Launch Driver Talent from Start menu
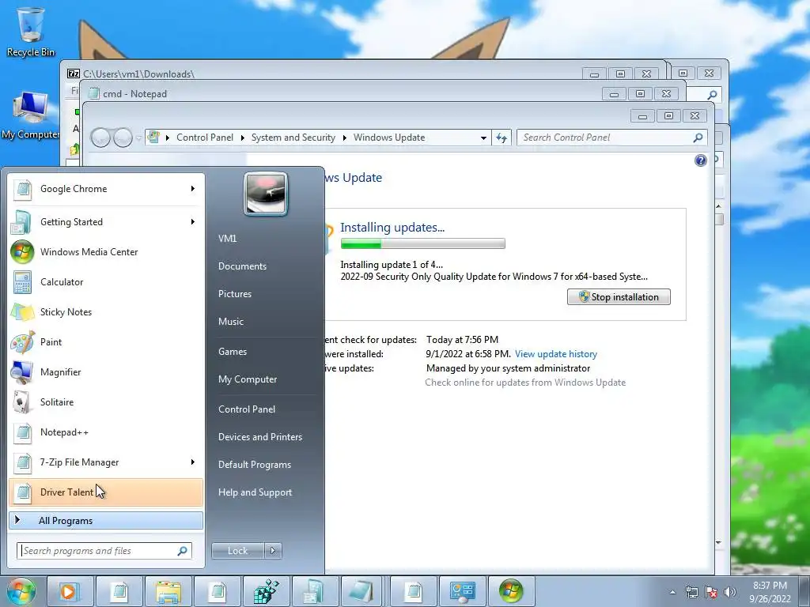The height and width of the screenshot is (607, 810). coord(106,492)
